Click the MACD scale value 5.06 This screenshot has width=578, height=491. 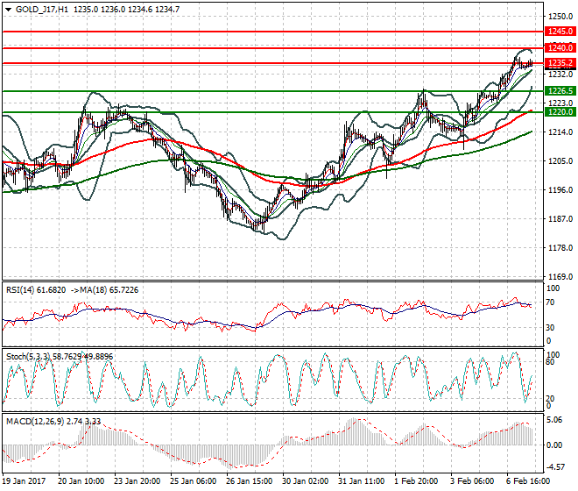554,420
